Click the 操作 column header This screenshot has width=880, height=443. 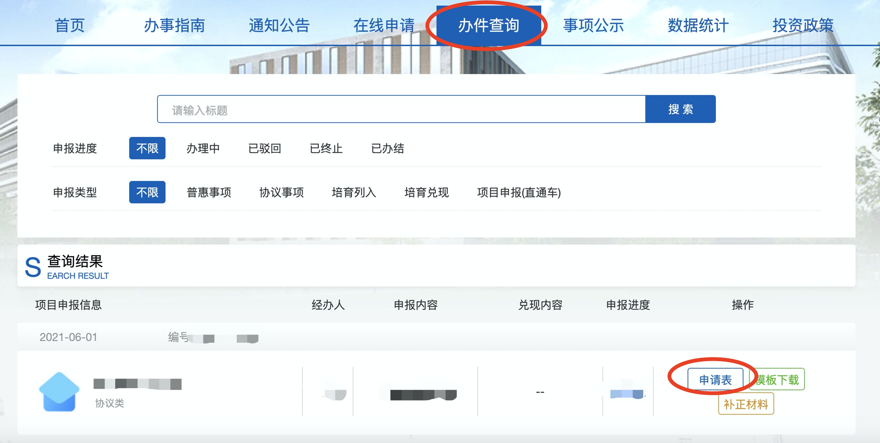743,305
